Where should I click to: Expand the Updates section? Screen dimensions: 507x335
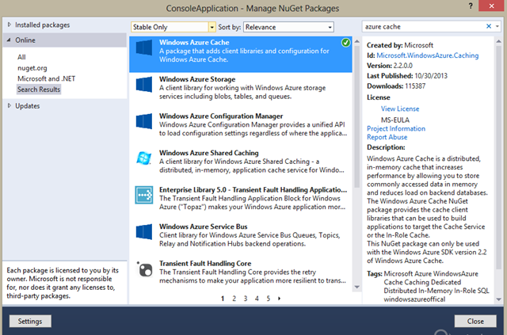10,105
